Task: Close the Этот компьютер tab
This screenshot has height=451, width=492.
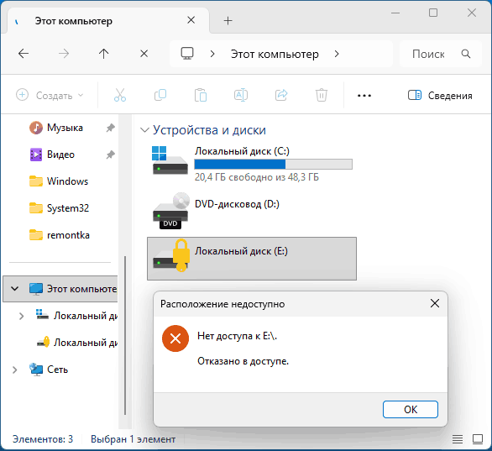Action: [191, 20]
